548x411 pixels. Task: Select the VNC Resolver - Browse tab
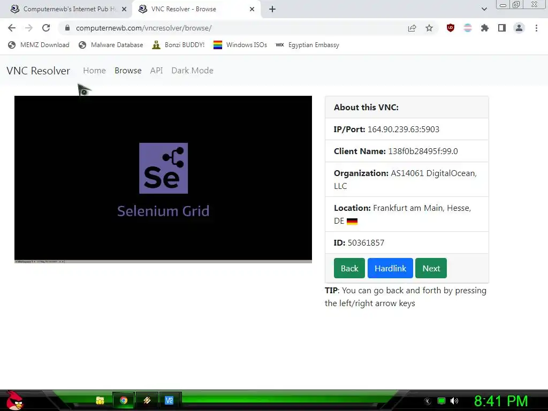tap(196, 9)
